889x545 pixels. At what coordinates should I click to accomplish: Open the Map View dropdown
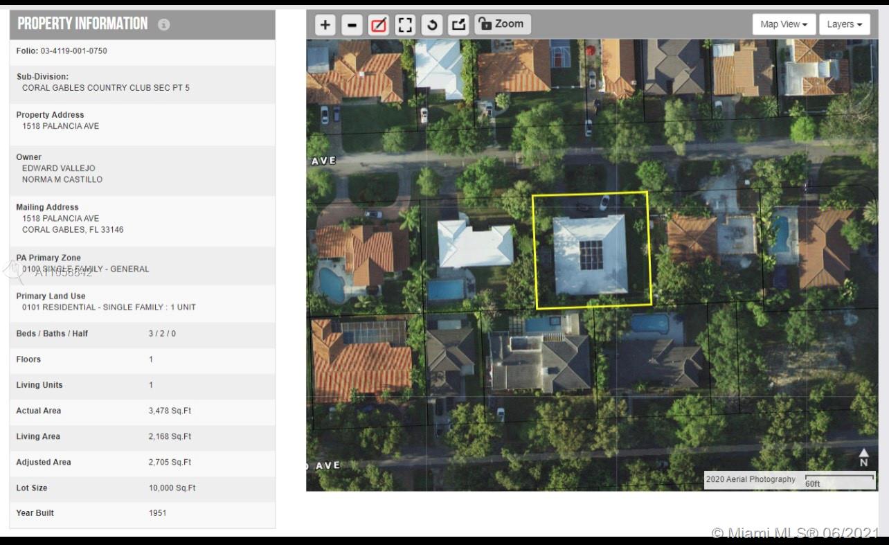point(784,24)
